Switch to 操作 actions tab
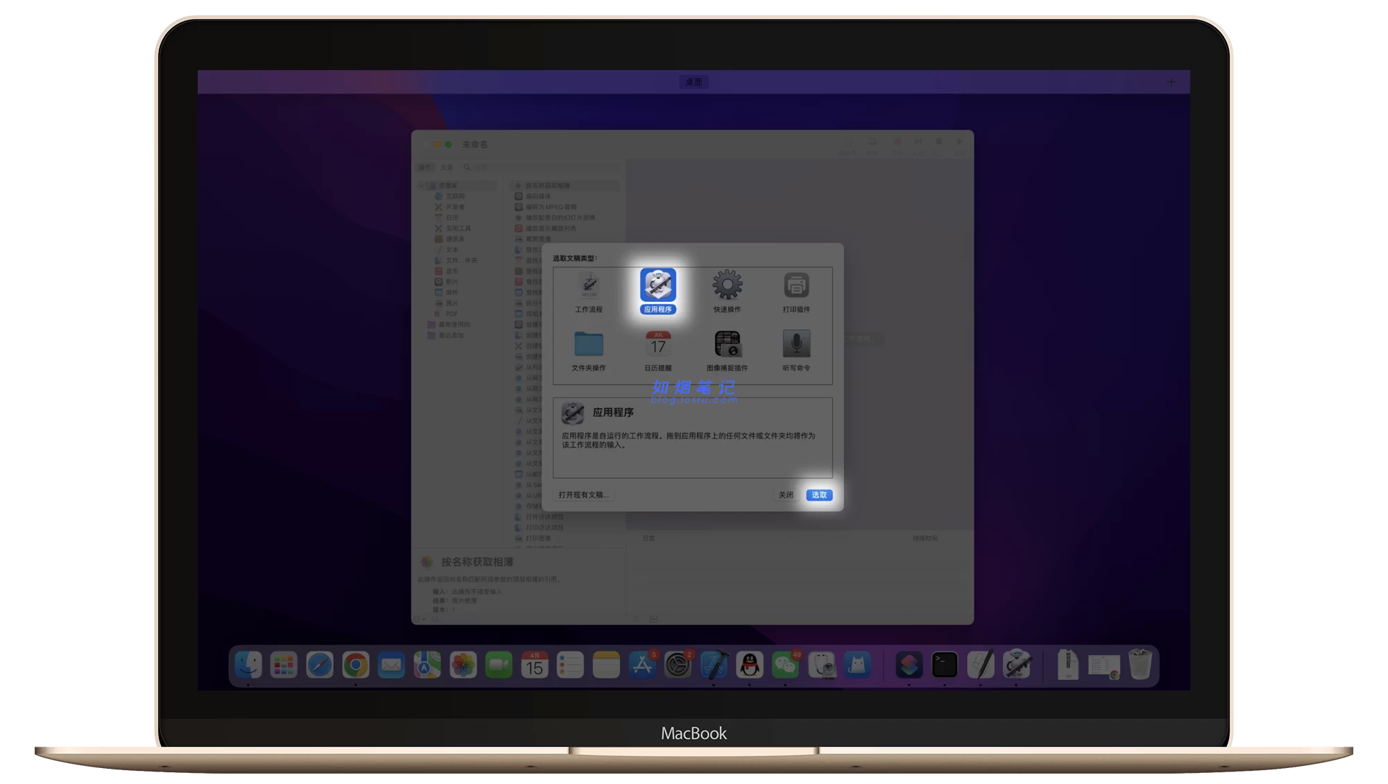Image resolution: width=1388 pixels, height=784 pixels. 425,167
